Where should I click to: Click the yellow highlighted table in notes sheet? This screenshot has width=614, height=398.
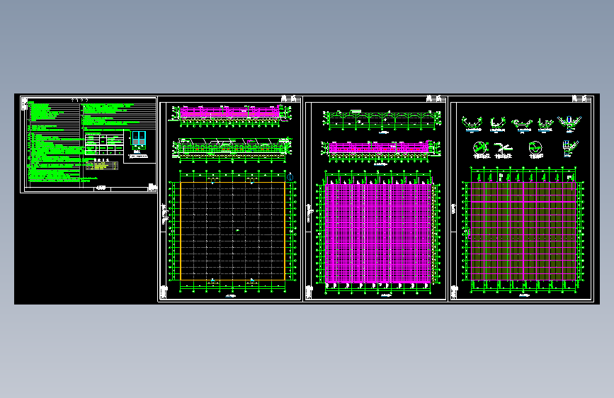point(101,166)
